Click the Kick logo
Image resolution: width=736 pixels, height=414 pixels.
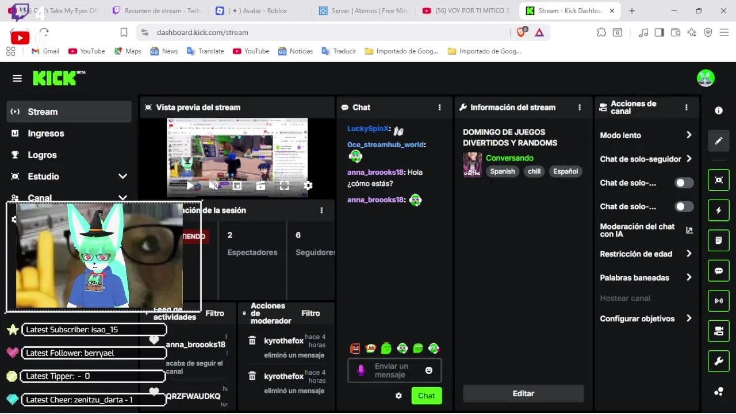coord(59,78)
